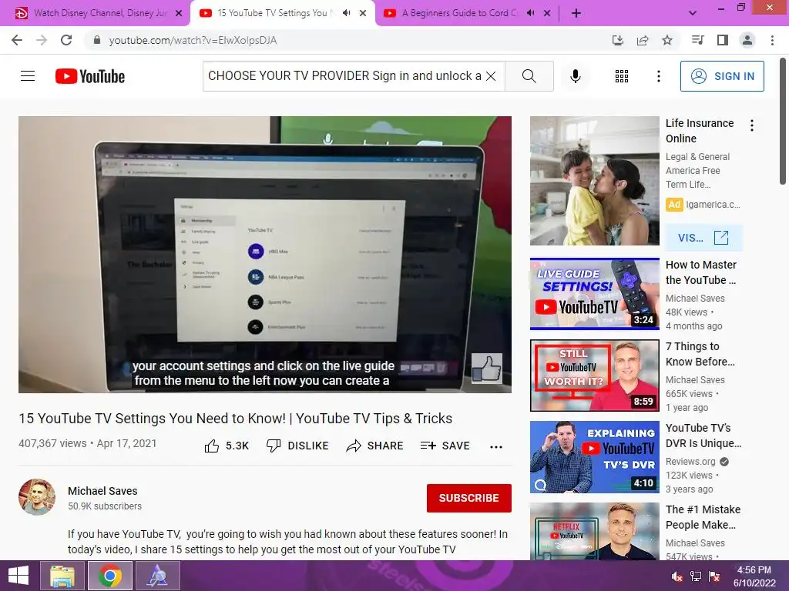Open the media controls icon in Chrome toolbar
Image resolution: width=789 pixels, height=591 pixels.
tap(697, 40)
